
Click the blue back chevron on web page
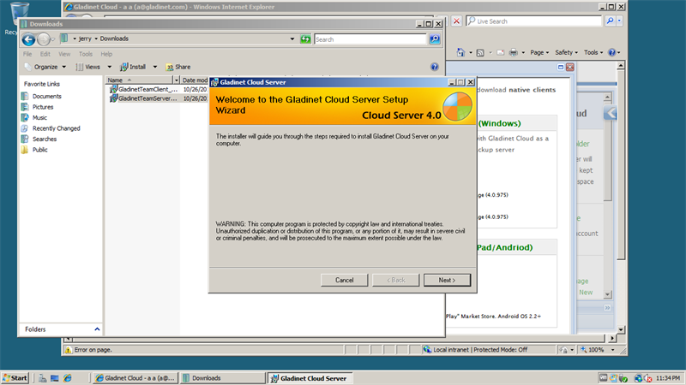click(611, 113)
